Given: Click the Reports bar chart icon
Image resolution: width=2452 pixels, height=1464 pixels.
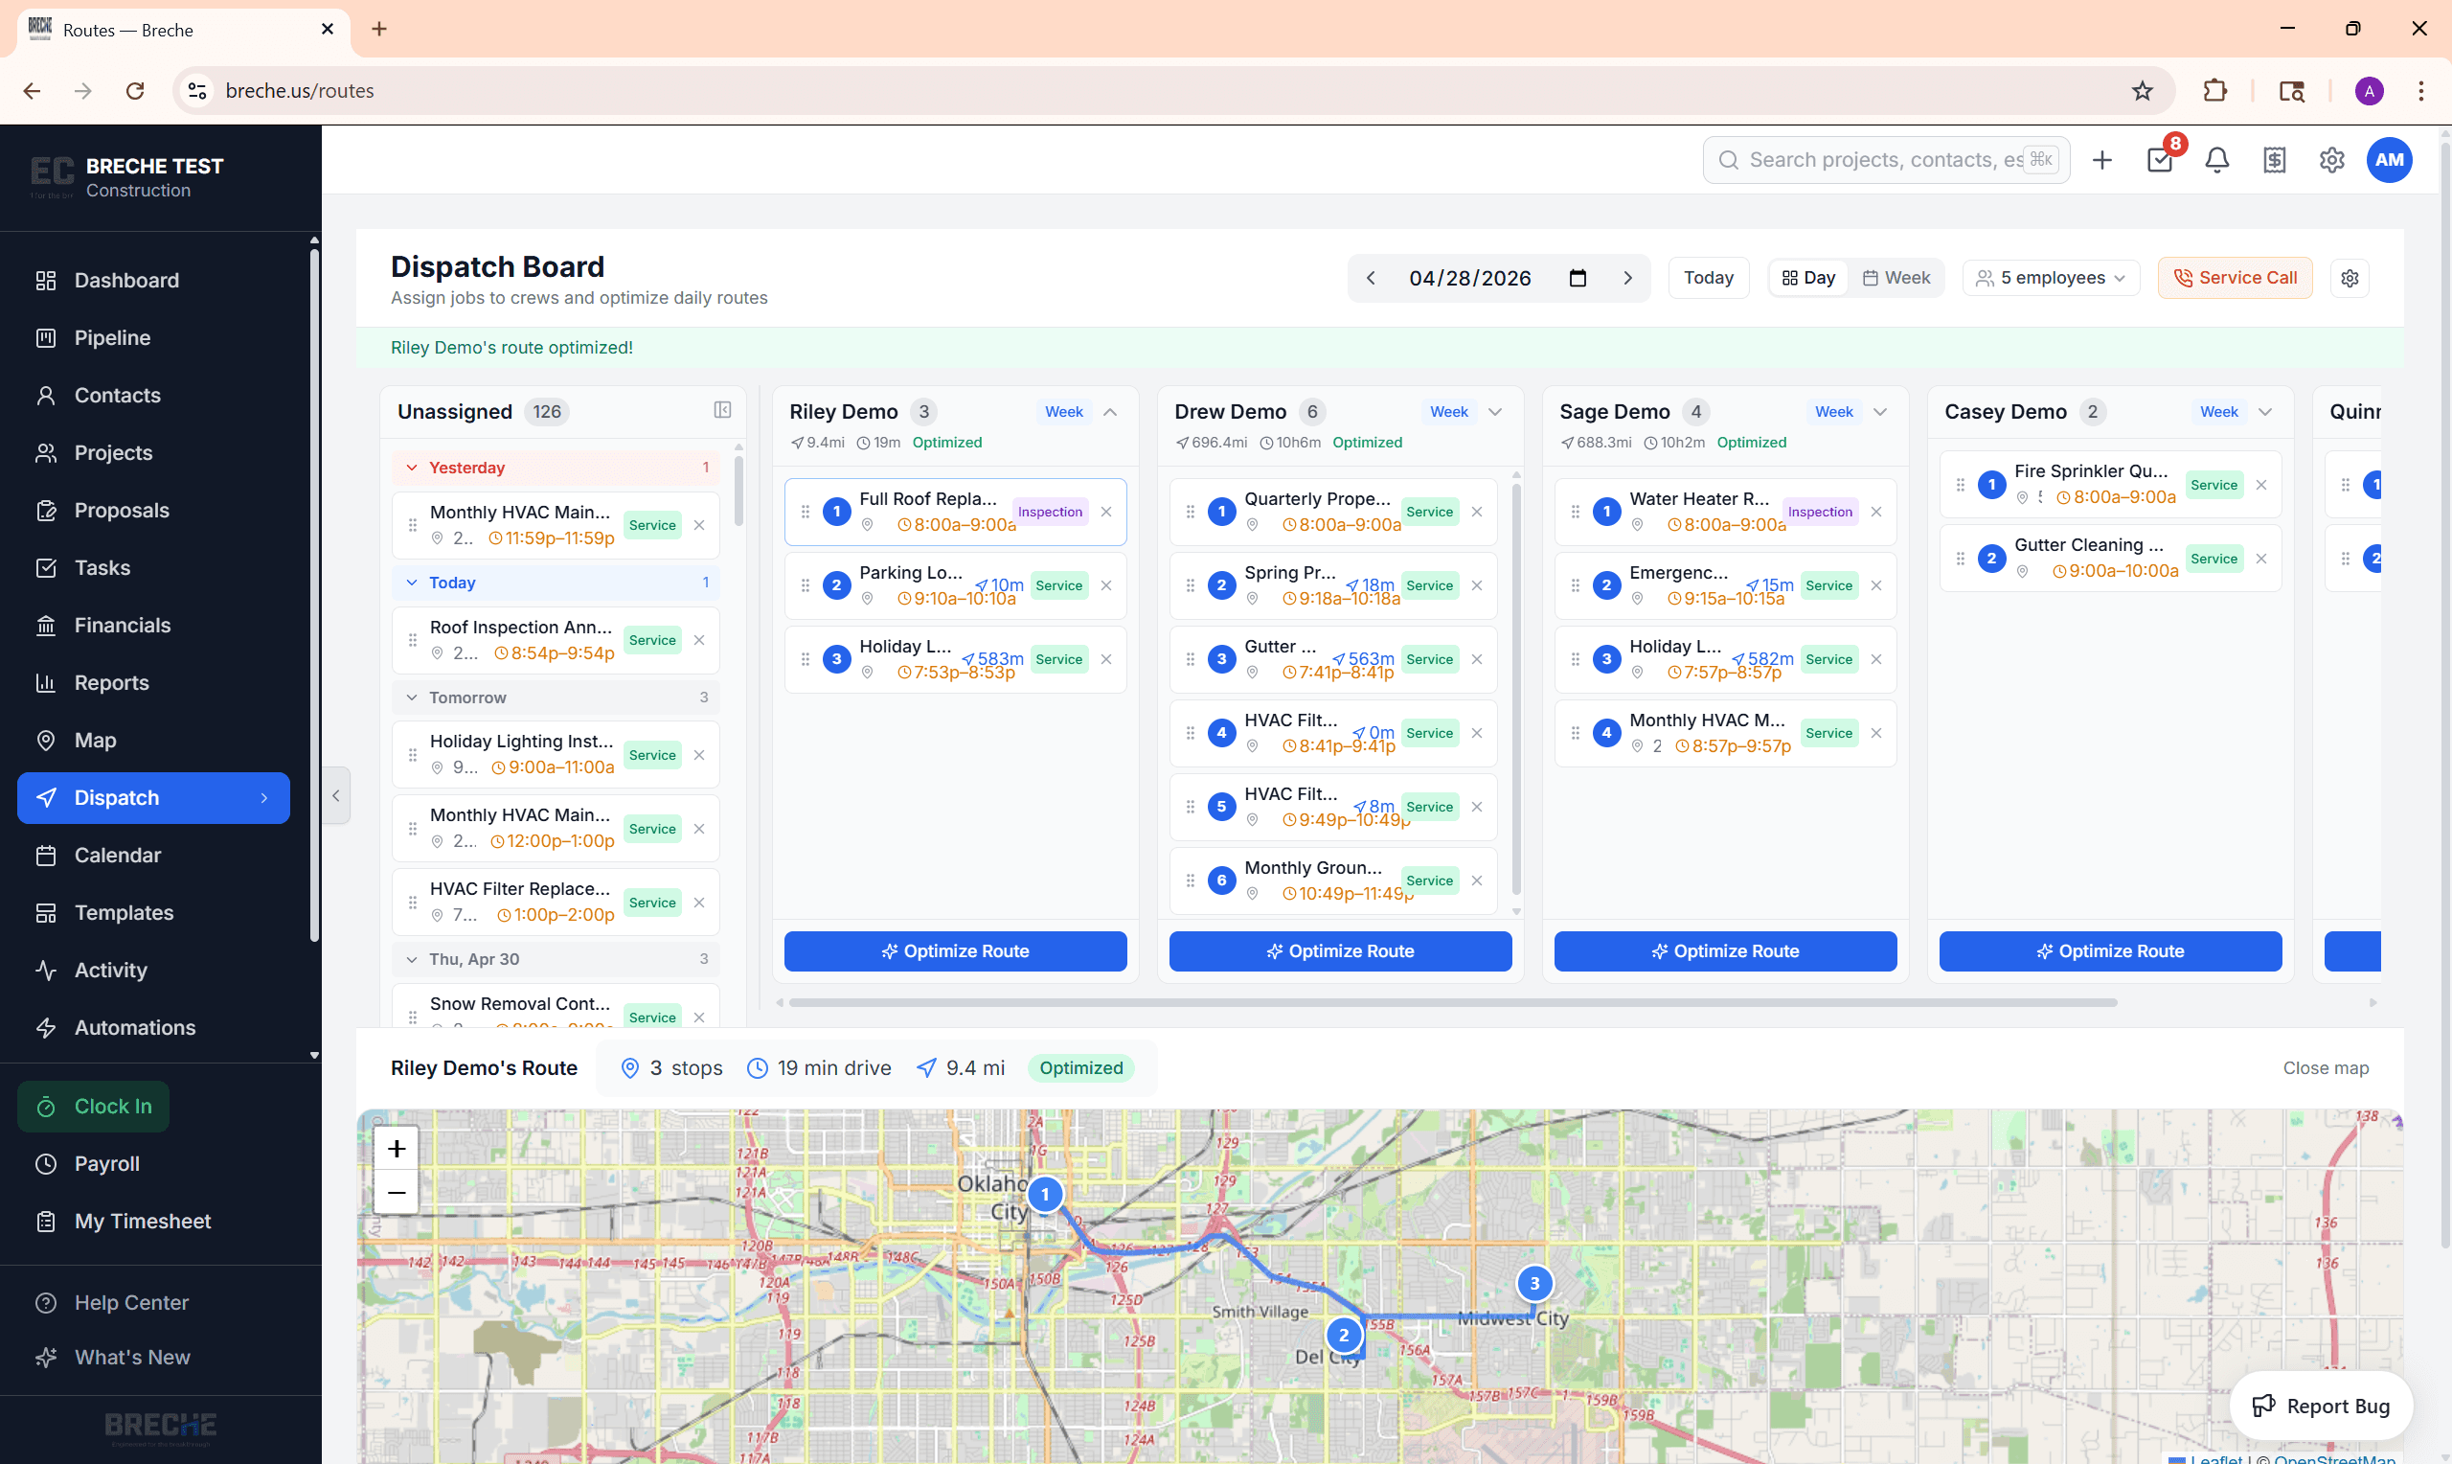Looking at the screenshot, I should coord(45,683).
